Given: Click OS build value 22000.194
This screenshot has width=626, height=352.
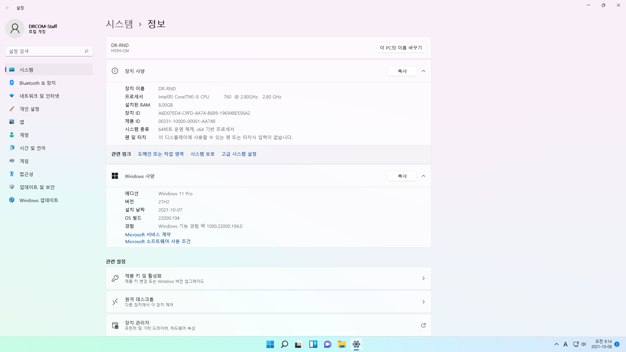Looking at the screenshot, I should (169, 218).
